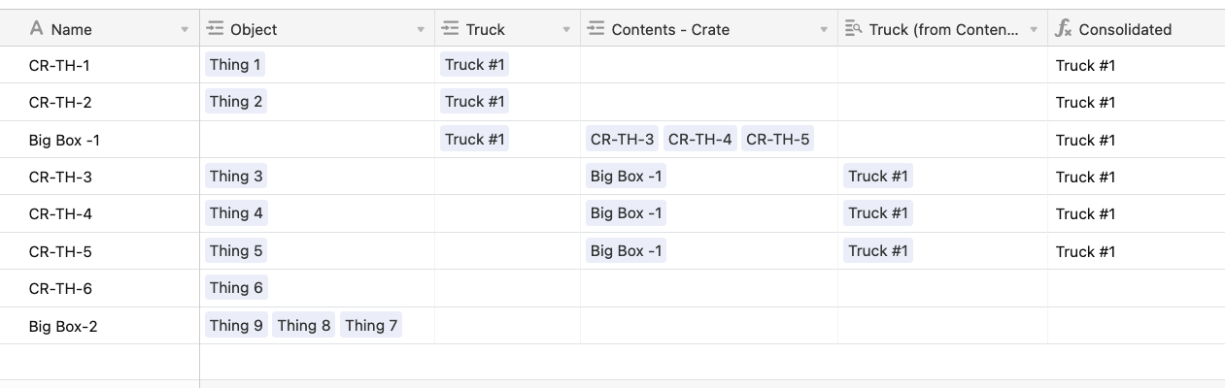Image resolution: width=1225 pixels, height=388 pixels.
Task: Open the Truck column dropdown arrow
Action: coord(566,30)
